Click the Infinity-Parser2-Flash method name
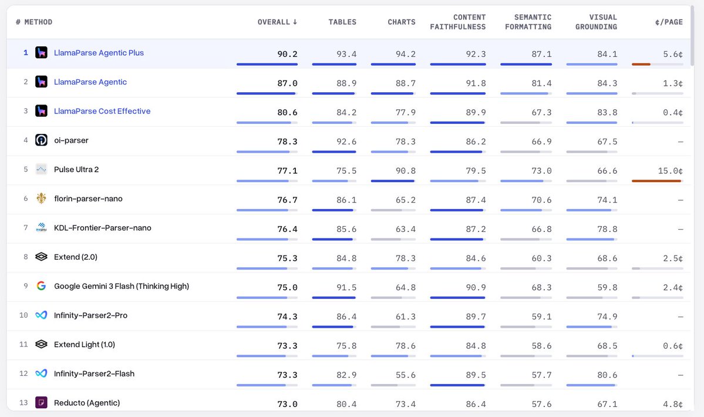This screenshot has width=704, height=417. coord(95,374)
